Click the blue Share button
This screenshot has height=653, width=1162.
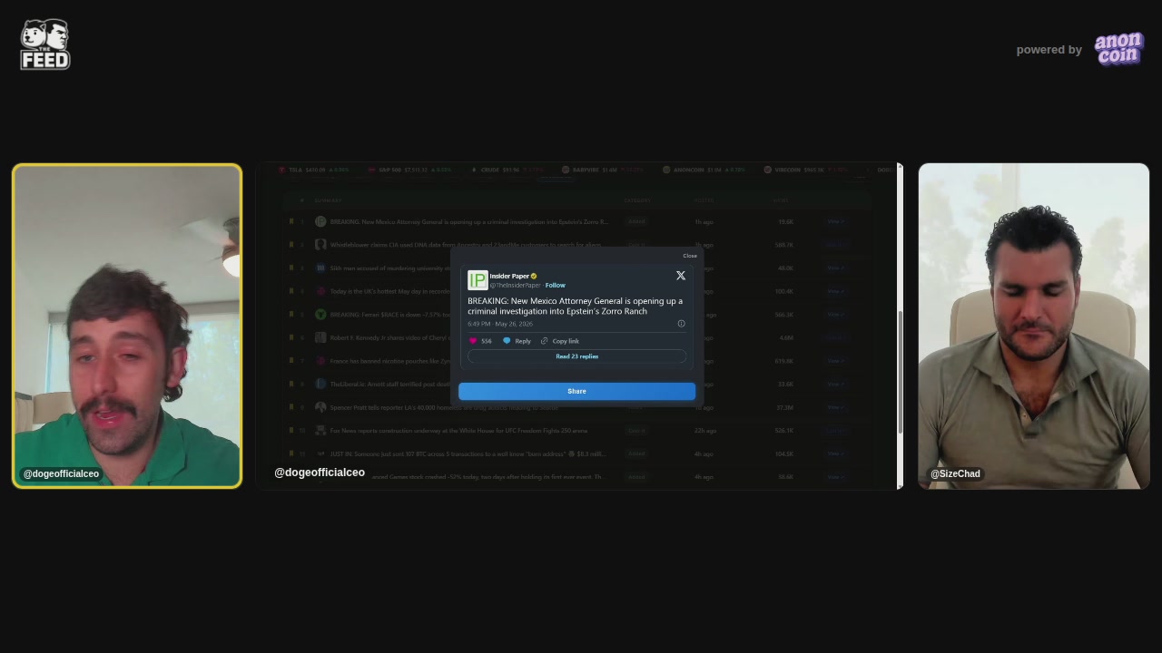pyautogui.click(x=577, y=391)
